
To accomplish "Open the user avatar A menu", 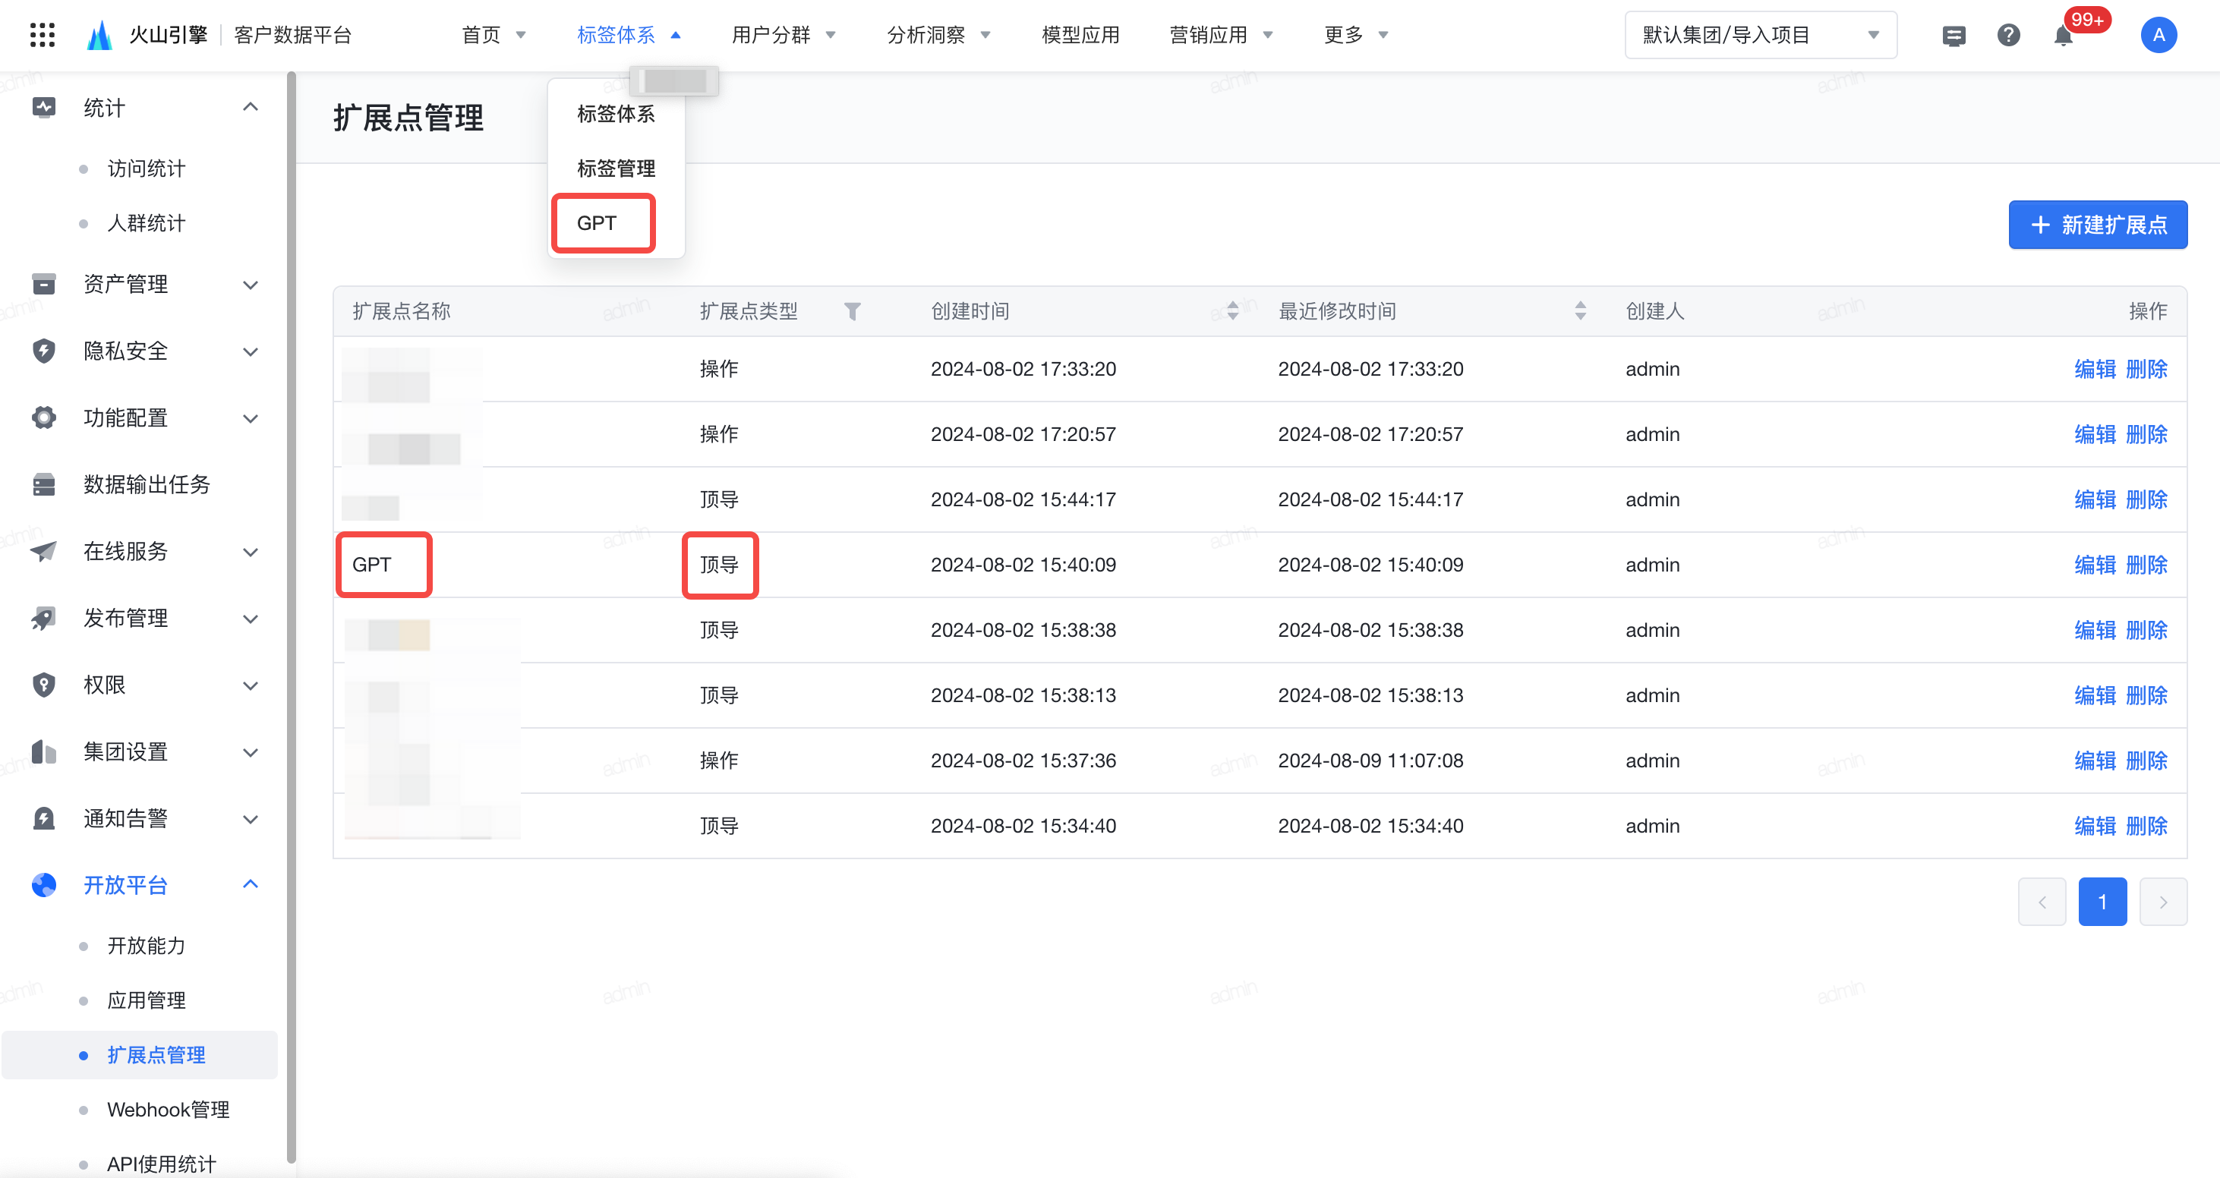I will 2158,36.
